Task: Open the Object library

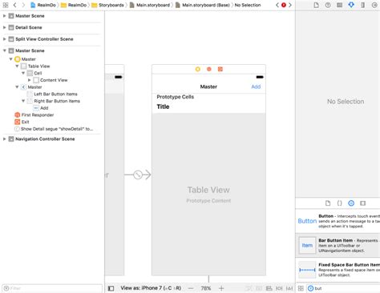Action: pos(351,203)
